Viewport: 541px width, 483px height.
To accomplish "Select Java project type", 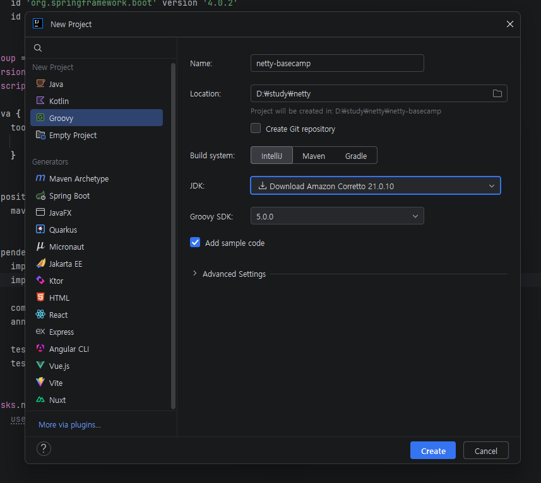I will click(x=97, y=84).
